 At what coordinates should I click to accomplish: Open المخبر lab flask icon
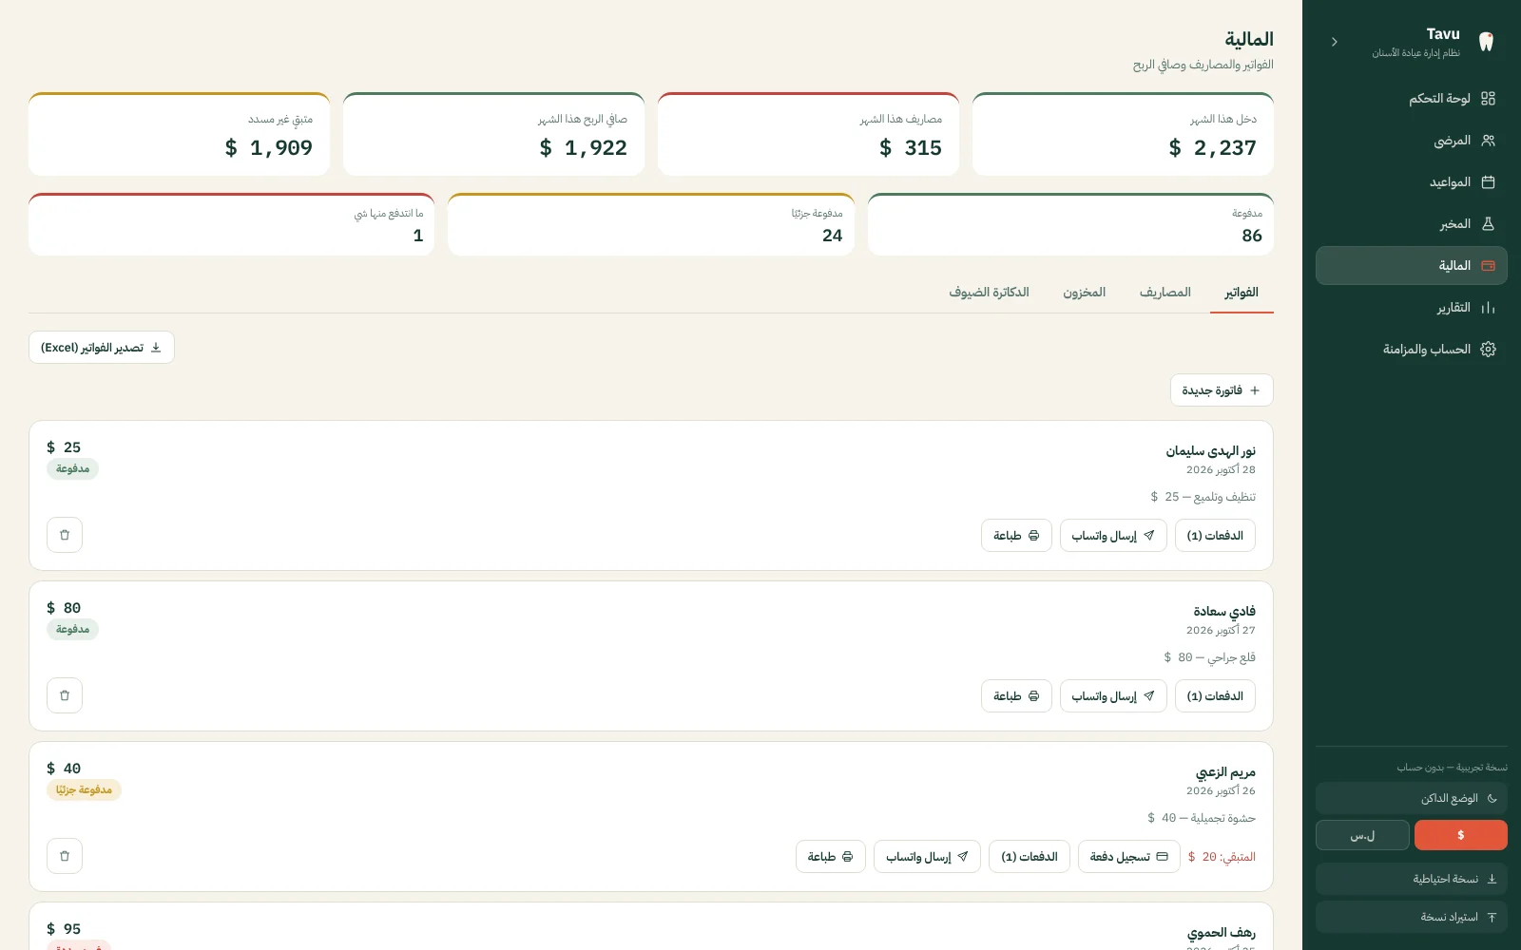[x=1488, y=224]
